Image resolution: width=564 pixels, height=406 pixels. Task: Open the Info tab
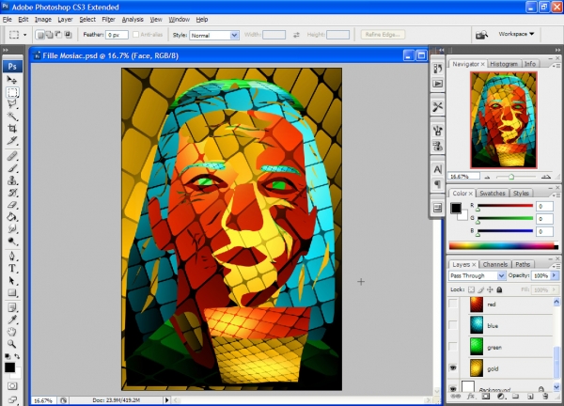(x=530, y=64)
